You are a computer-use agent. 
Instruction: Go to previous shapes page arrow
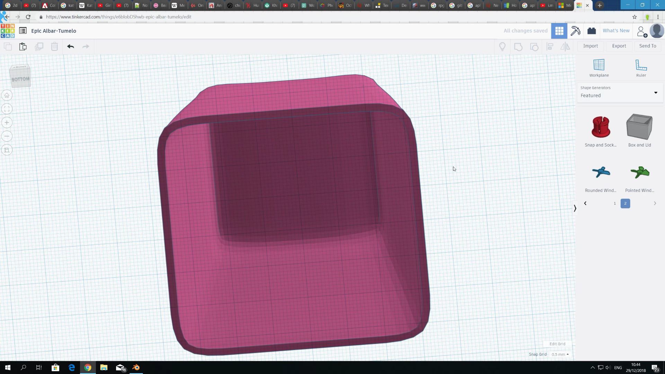click(x=585, y=203)
